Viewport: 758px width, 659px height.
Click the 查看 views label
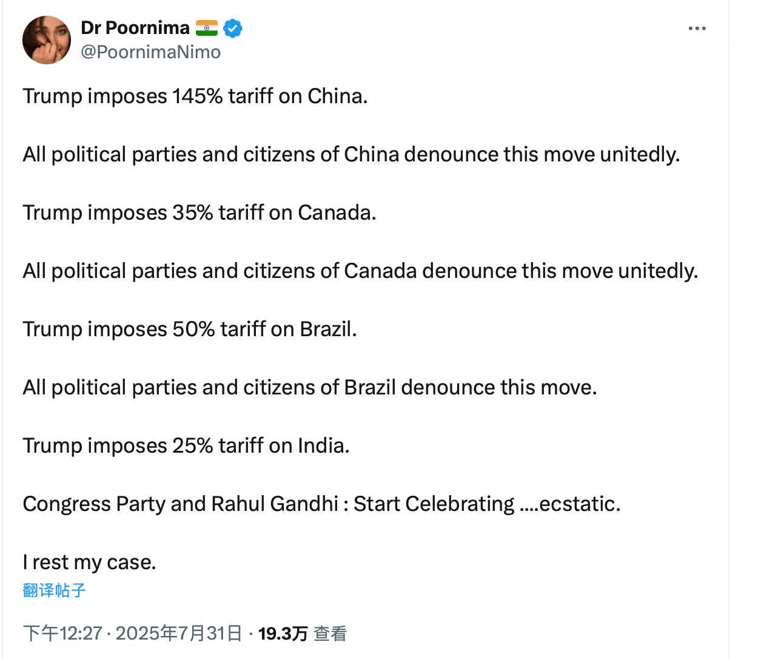pyautogui.click(x=330, y=634)
